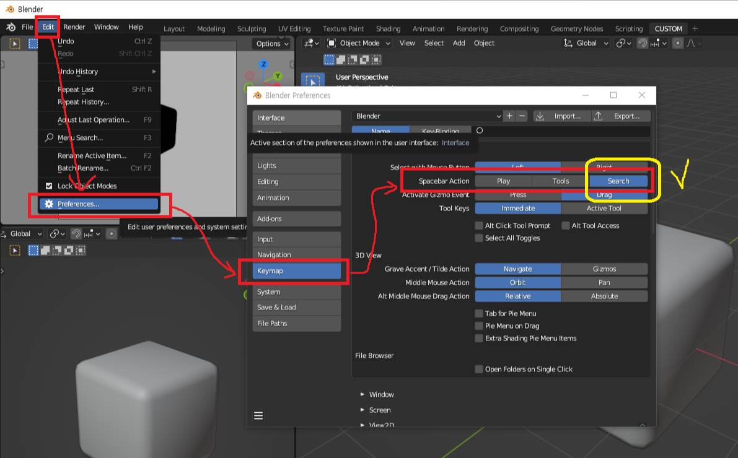Enable Open Folders on Single Click checkbox

pyautogui.click(x=478, y=369)
